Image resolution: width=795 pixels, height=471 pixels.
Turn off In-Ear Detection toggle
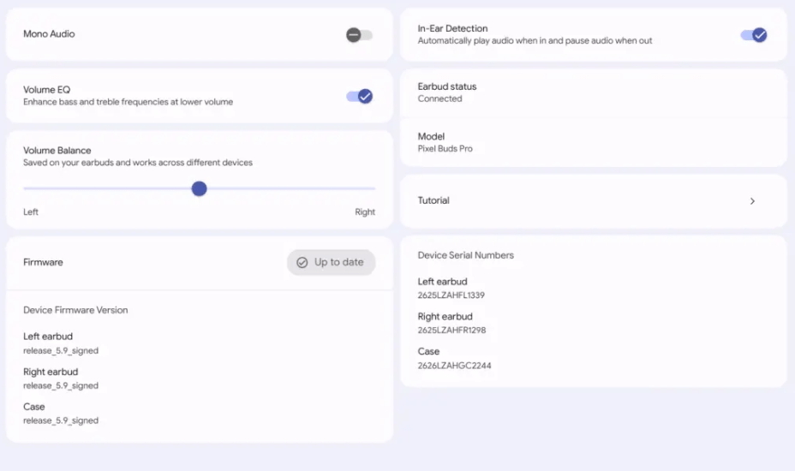[753, 35]
